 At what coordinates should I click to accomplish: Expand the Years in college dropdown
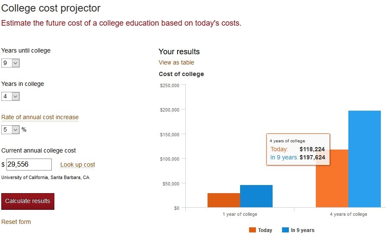(x=11, y=96)
